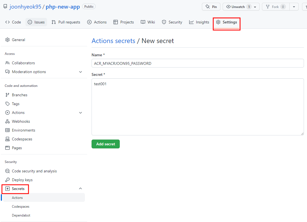Click the Tags tag icon
Viewport: 307px width, 222px height.
pyautogui.click(x=7, y=104)
